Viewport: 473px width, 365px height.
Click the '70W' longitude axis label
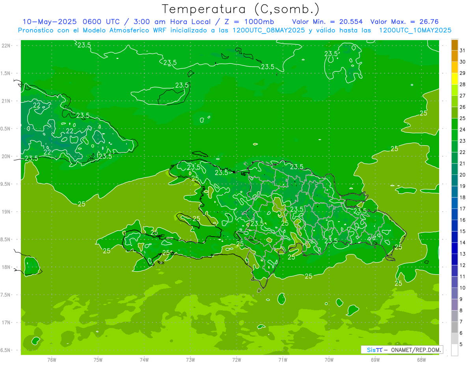pyautogui.click(x=329, y=360)
